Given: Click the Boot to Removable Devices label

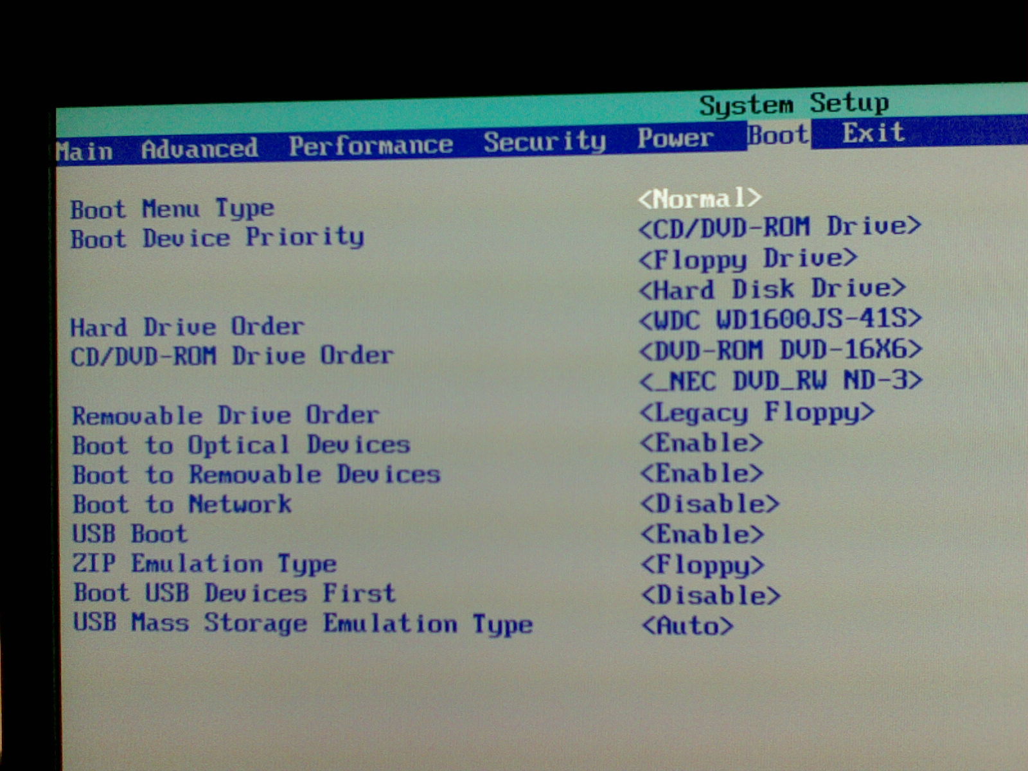Looking at the screenshot, I should [x=256, y=475].
